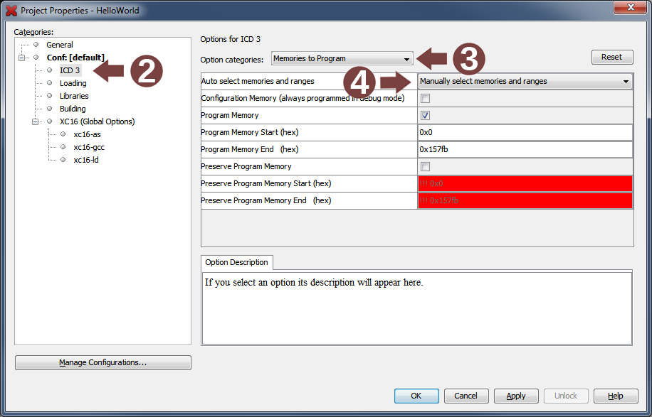Open Auto select memories and ranges dropdown
This screenshot has height=417, width=652.
tap(525, 81)
